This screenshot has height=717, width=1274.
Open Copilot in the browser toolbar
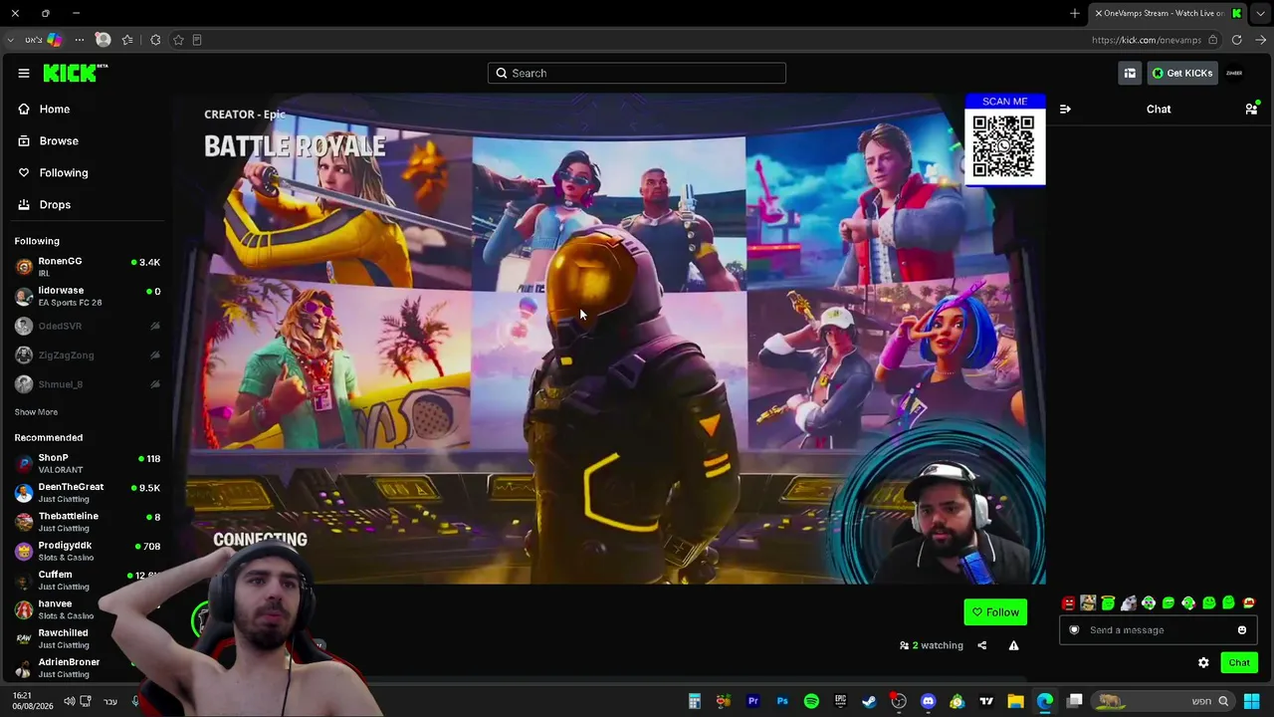(55, 40)
